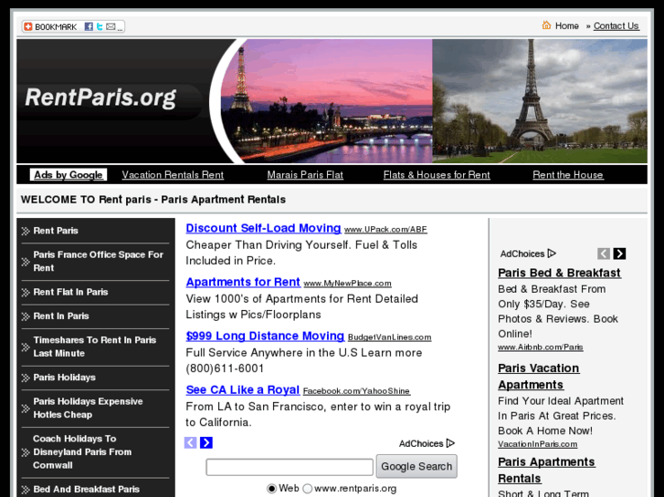Viewport: 664px width, 497px height.
Task: Click the Google Search button
Action: (416, 466)
